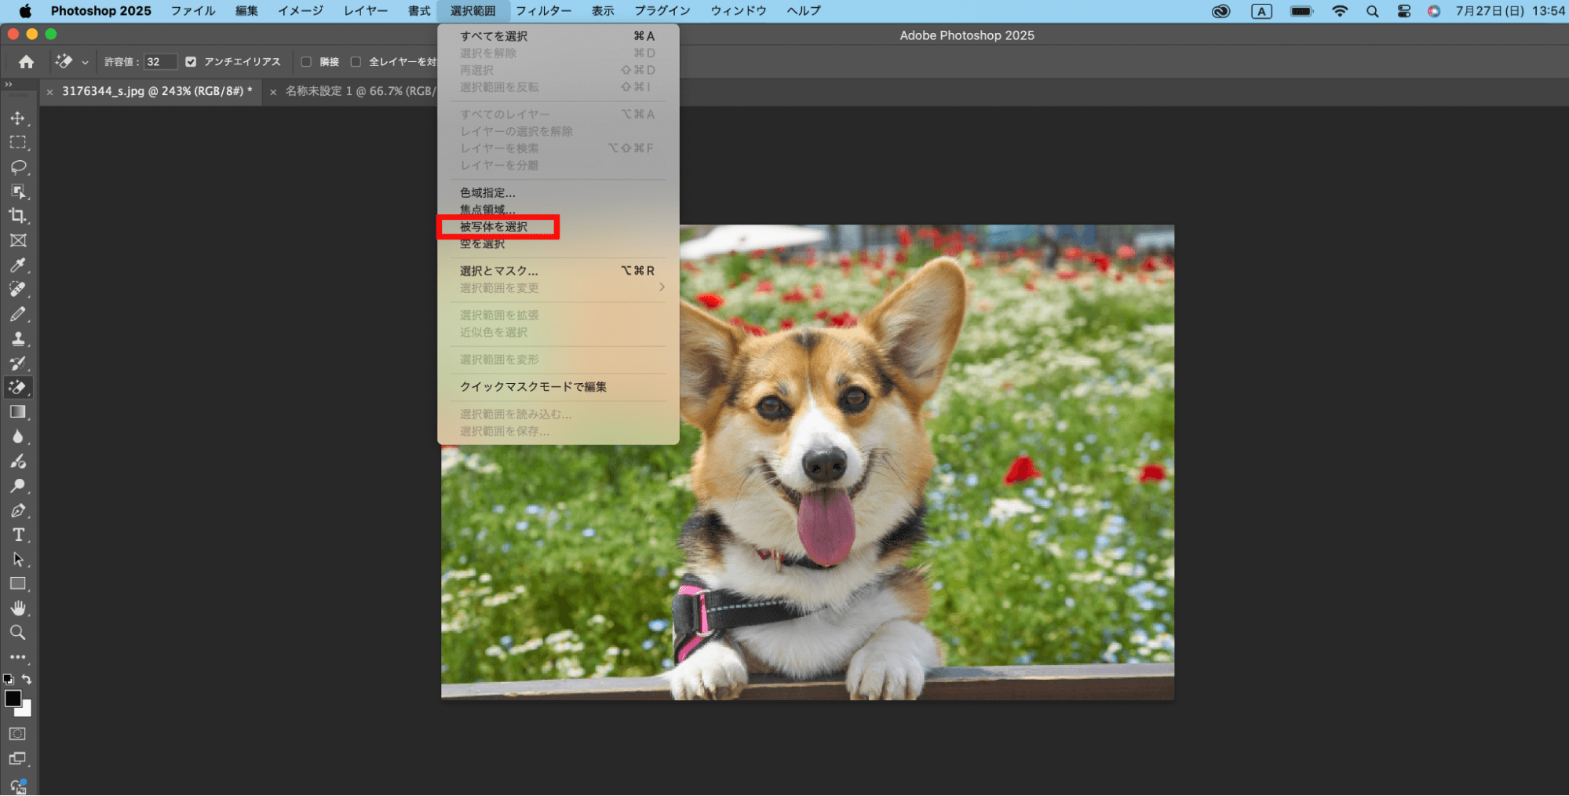Reset default foreground and background colors
Screen dimensions: 1569x796
[8, 679]
